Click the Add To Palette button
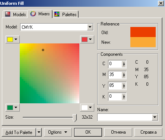The width and height of the screenshot is (165, 140). tap(19, 132)
